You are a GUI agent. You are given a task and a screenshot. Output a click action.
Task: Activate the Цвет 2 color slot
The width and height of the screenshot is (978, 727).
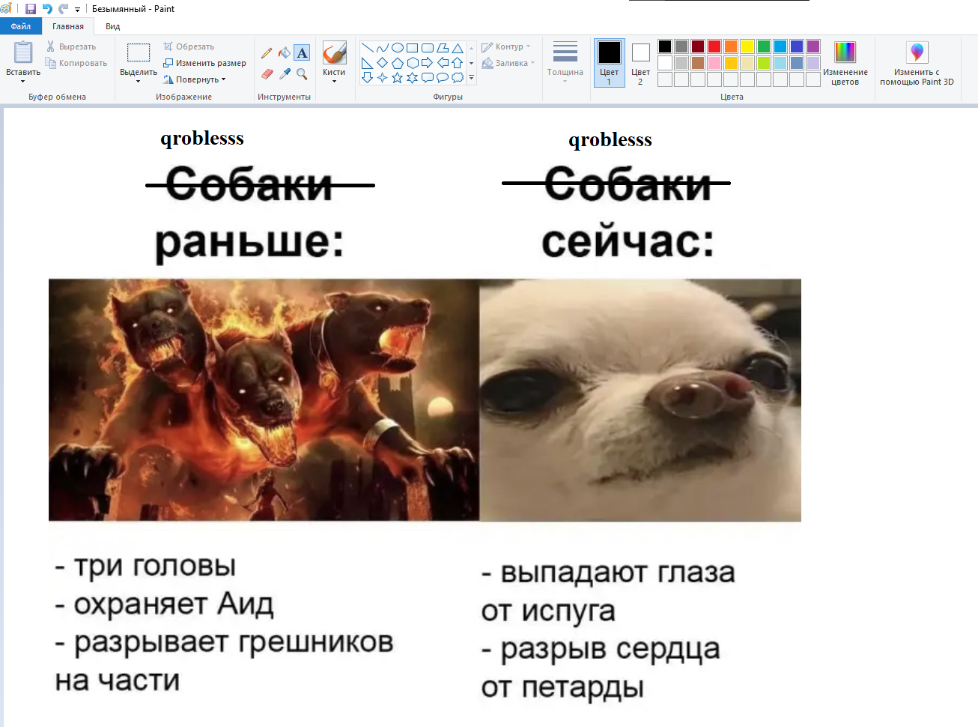click(x=640, y=63)
